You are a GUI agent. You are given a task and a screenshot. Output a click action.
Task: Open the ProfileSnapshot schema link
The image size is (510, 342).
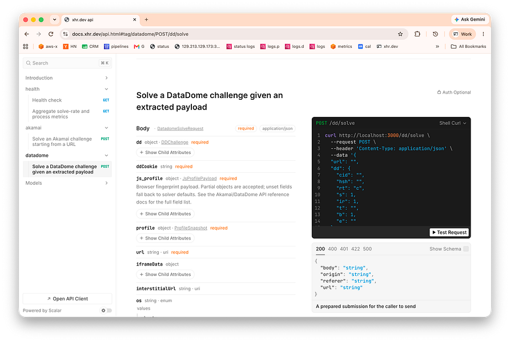tap(191, 228)
